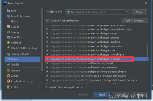
Task: Select the Java project category
Action: click(22, 11)
